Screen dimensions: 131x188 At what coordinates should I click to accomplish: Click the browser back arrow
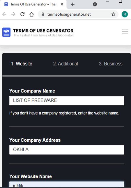[x=4, y=14]
